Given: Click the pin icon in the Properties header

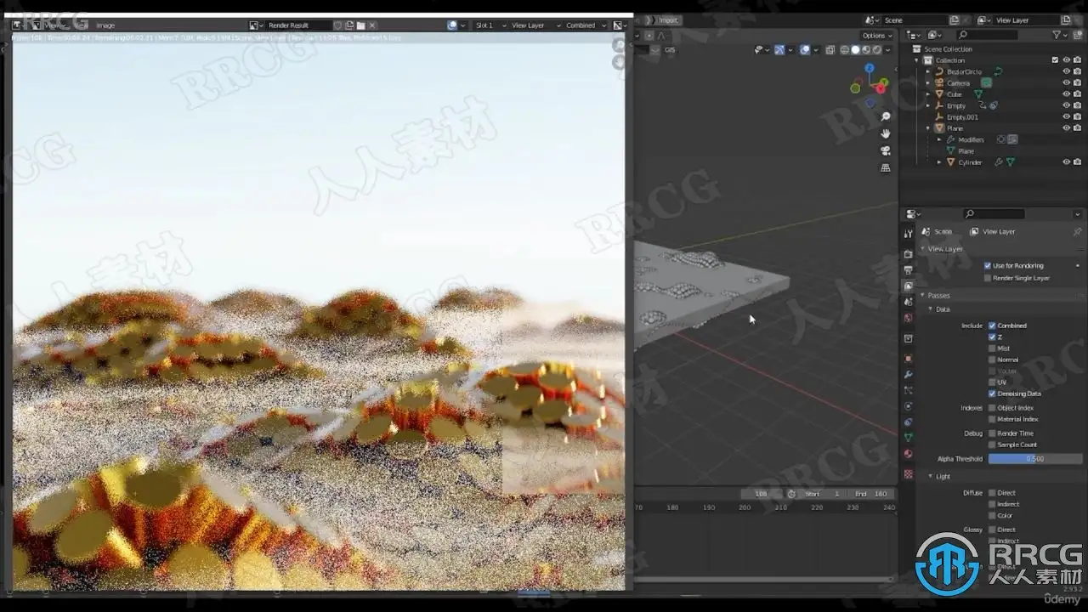Looking at the screenshot, I should pyautogui.click(x=1077, y=231).
